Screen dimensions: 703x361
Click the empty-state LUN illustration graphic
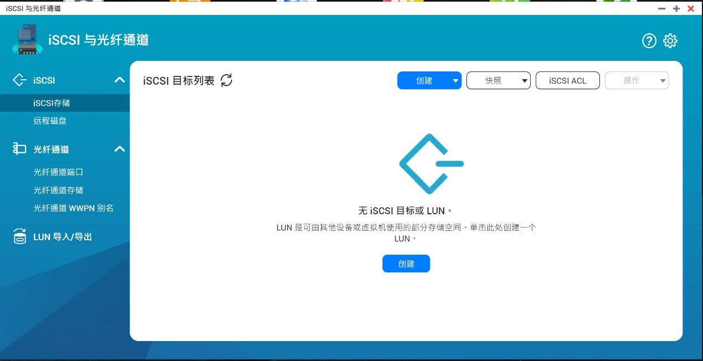click(431, 163)
